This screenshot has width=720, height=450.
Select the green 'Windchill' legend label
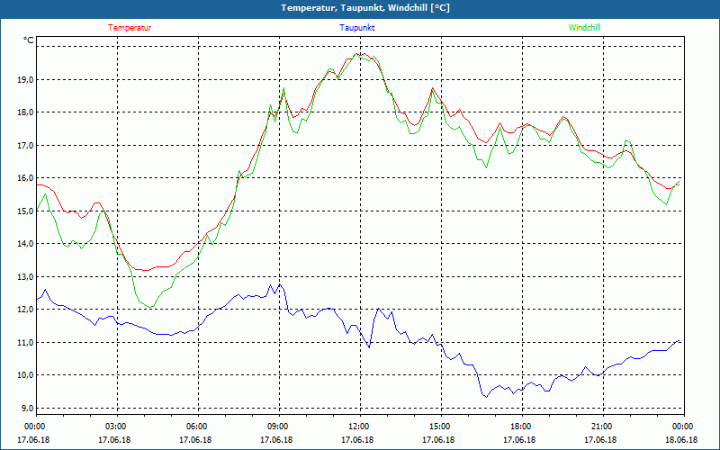tap(584, 28)
